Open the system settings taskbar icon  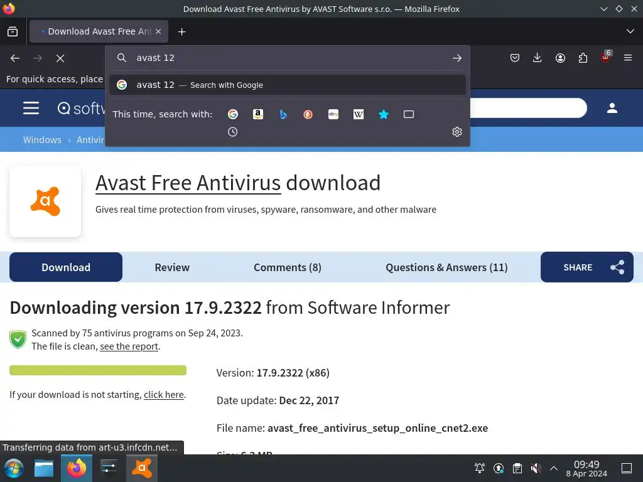[x=109, y=468]
